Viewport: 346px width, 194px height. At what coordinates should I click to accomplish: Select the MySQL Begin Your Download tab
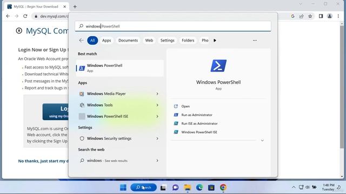pos(36,6)
